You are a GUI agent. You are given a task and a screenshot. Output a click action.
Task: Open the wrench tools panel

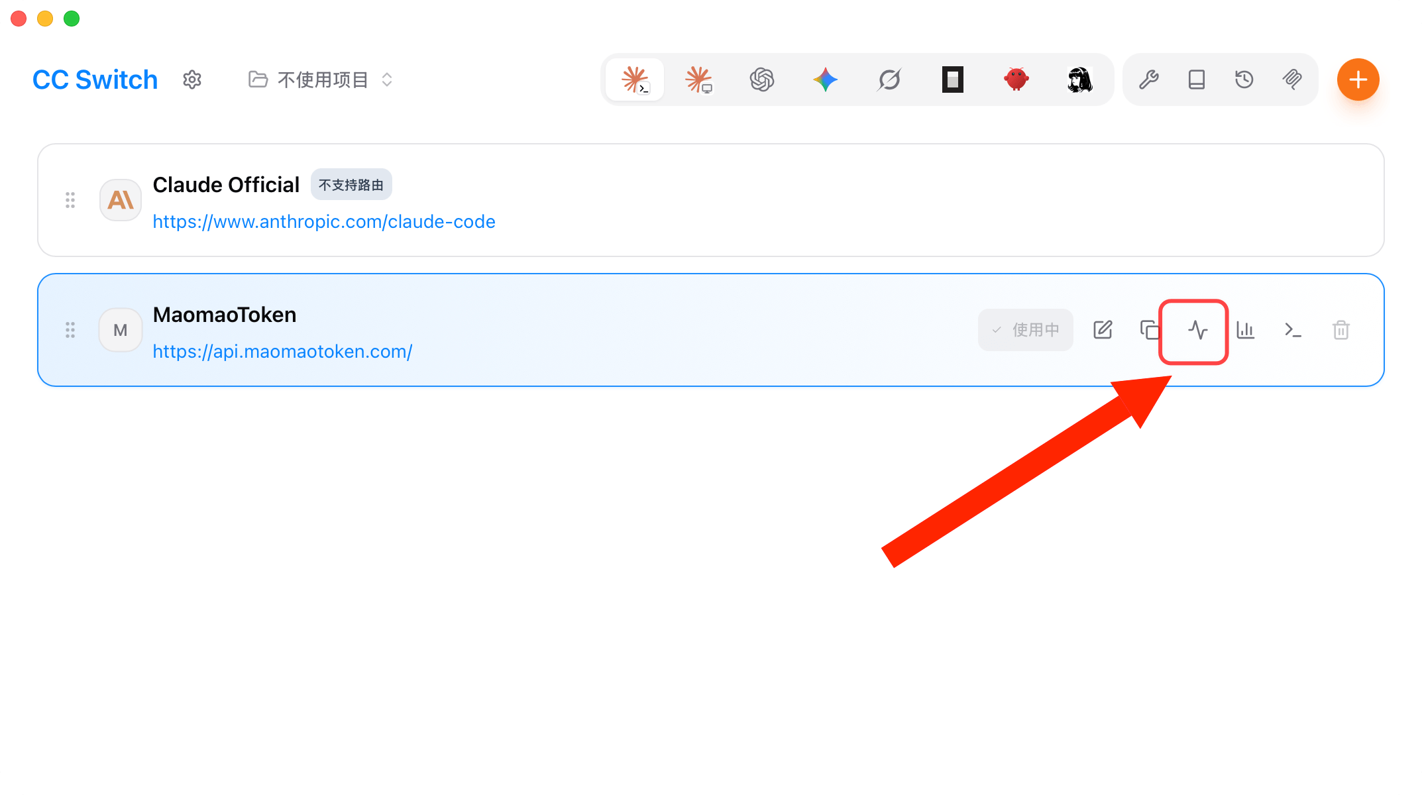pyautogui.click(x=1149, y=79)
